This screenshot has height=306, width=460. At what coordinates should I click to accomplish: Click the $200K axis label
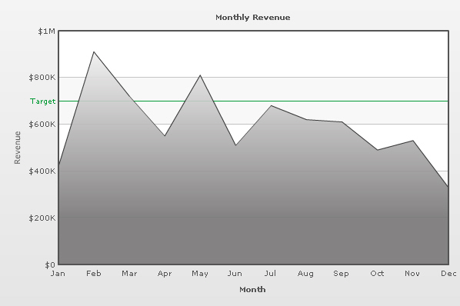point(42,218)
